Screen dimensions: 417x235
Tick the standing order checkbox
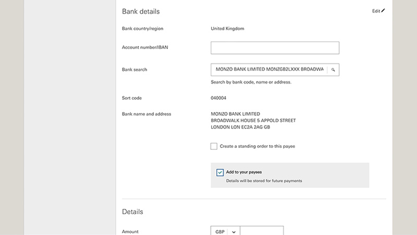tap(214, 146)
